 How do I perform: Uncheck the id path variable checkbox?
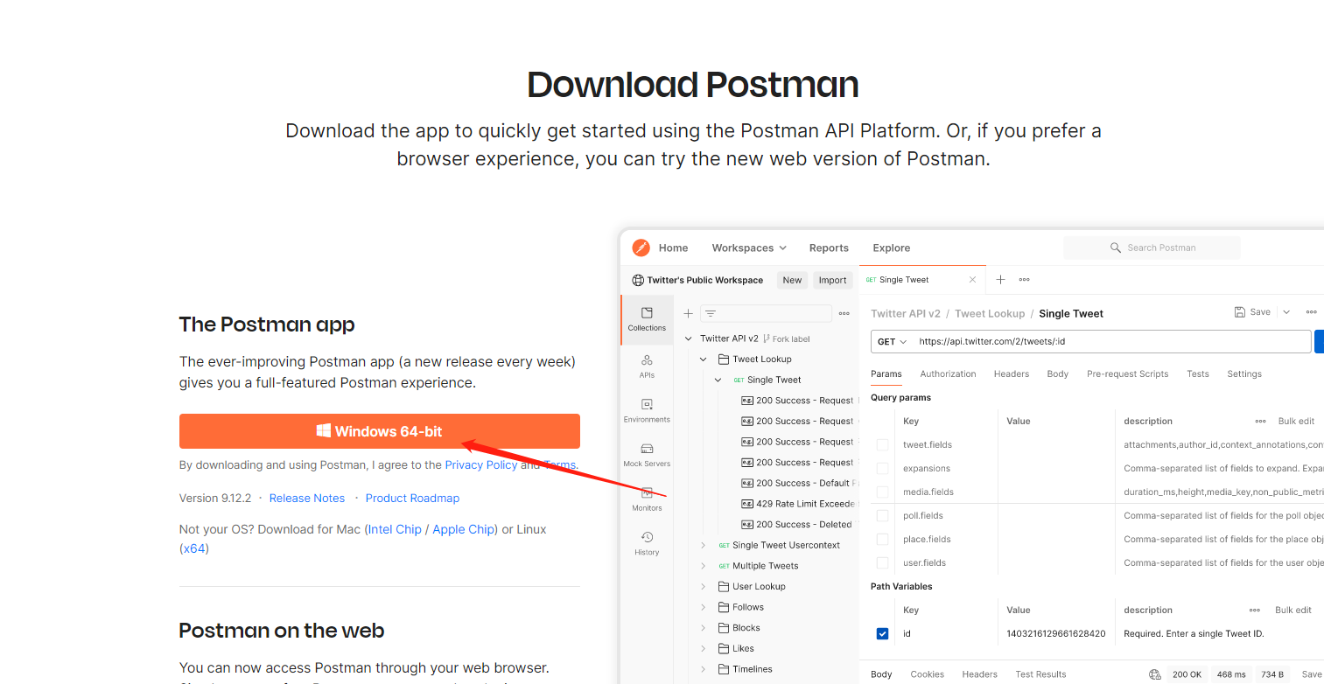click(x=882, y=633)
